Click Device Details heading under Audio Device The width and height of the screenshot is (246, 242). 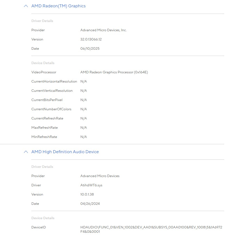(43, 218)
